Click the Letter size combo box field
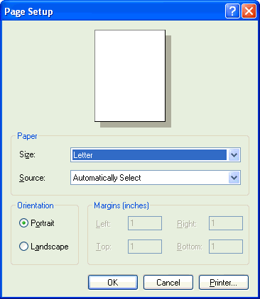The image size is (260, 299). 156,155
